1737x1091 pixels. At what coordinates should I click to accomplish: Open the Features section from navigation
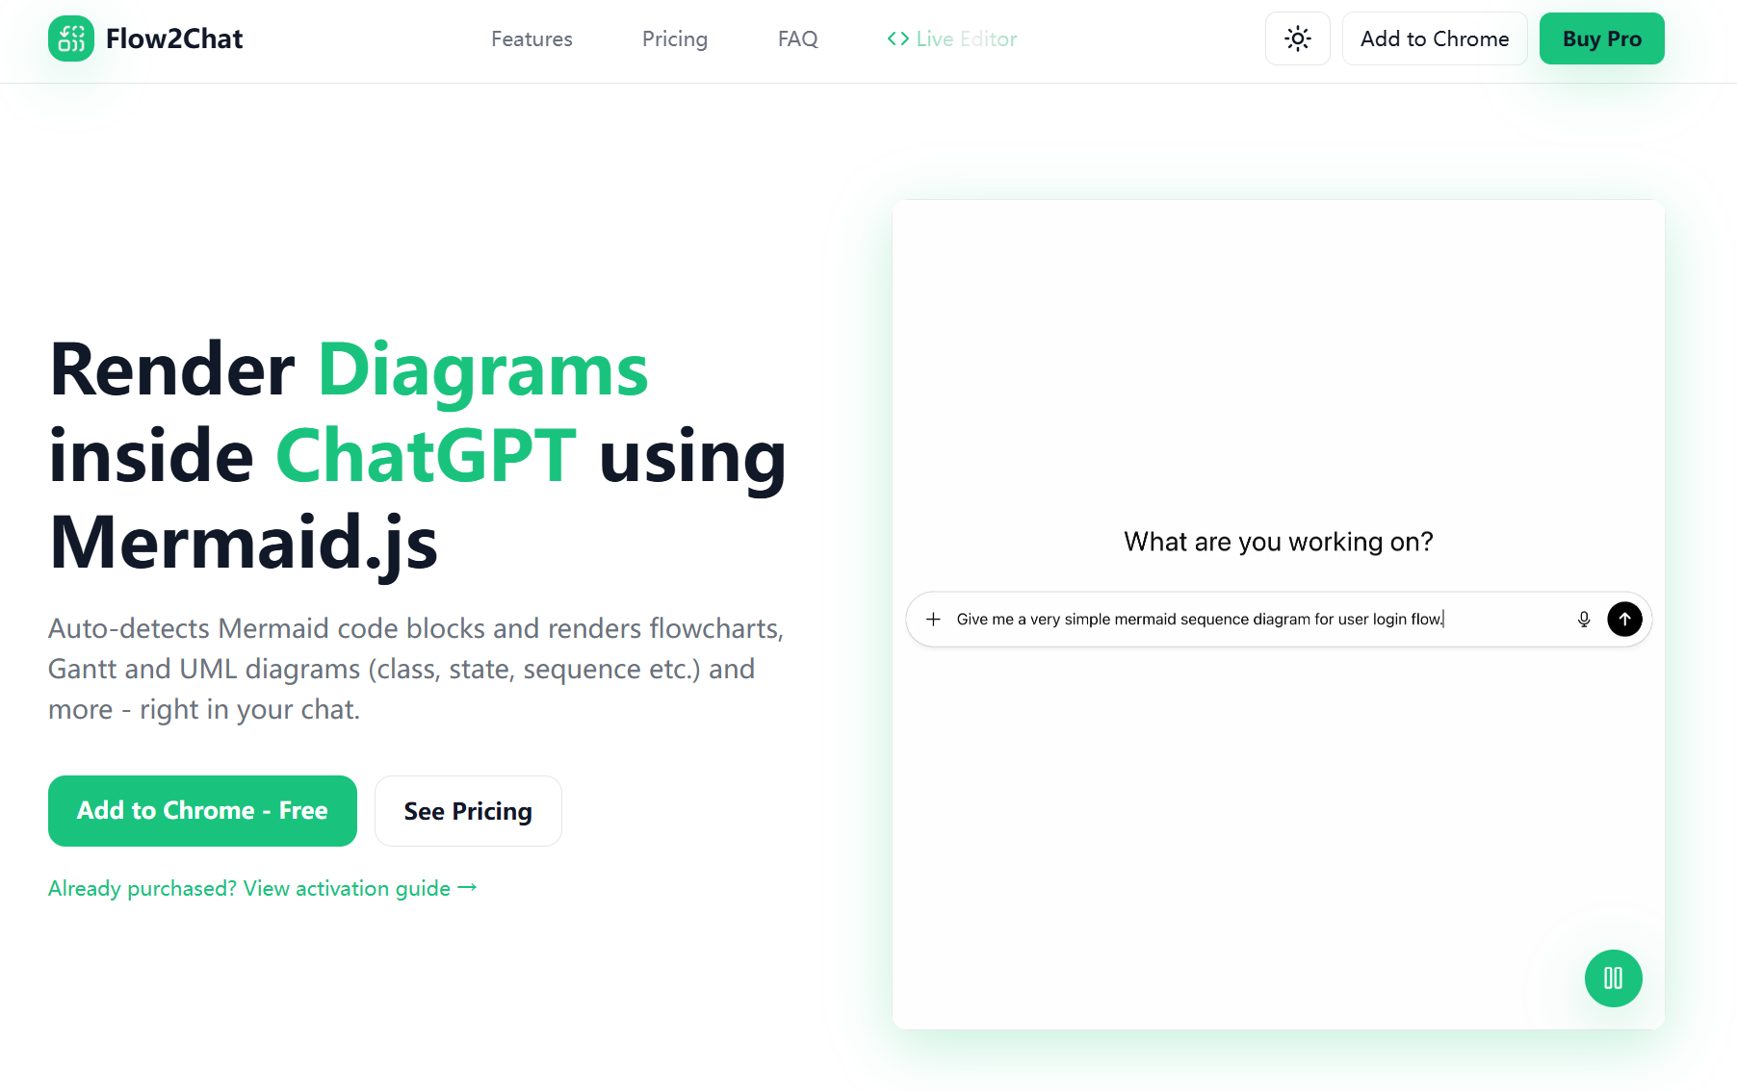point(531,38)
